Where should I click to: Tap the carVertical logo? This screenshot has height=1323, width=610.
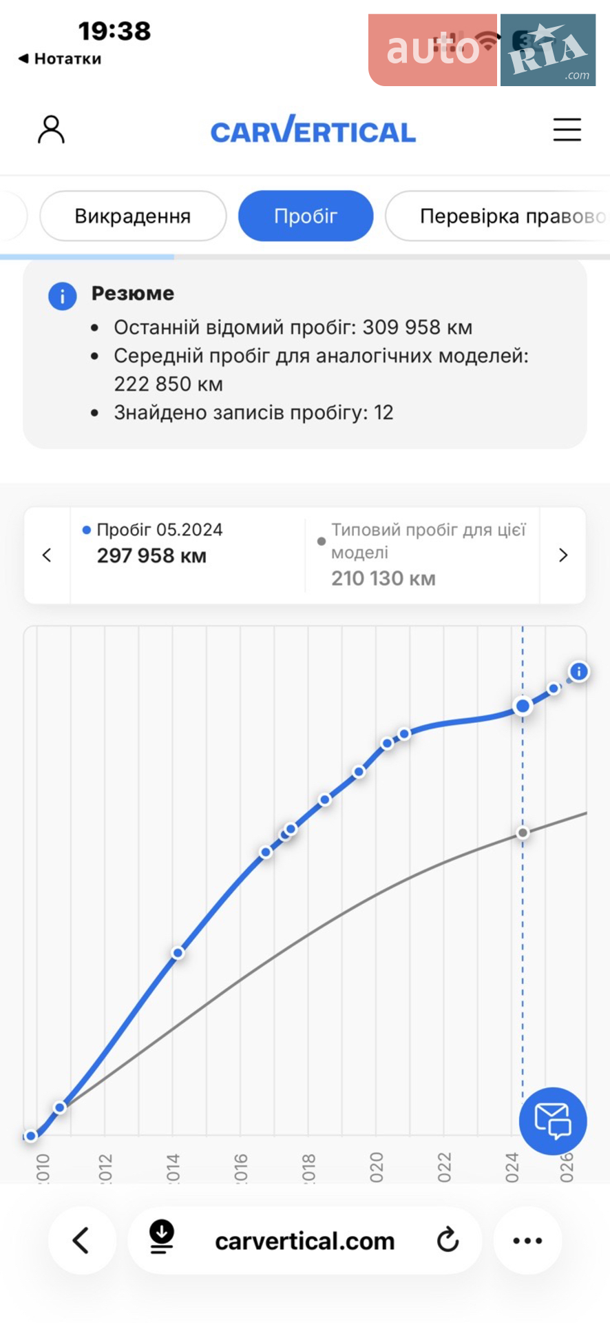tap(313, 130)
